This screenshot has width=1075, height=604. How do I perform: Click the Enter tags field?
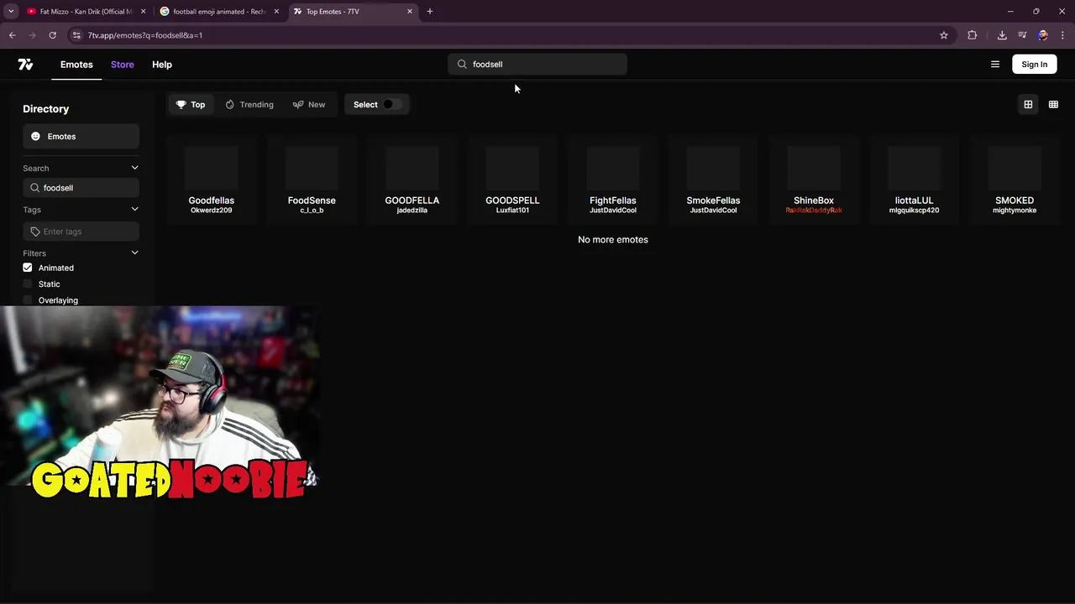pyautogui.click(x=81, y=232)
